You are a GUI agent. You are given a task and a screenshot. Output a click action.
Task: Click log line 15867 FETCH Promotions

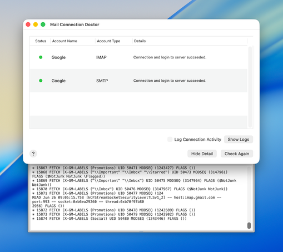113,168
